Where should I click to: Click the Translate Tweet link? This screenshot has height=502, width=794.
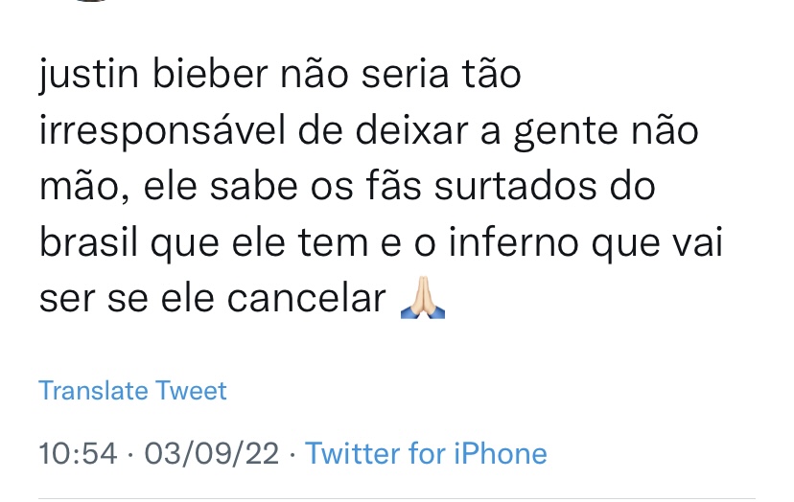132,391
